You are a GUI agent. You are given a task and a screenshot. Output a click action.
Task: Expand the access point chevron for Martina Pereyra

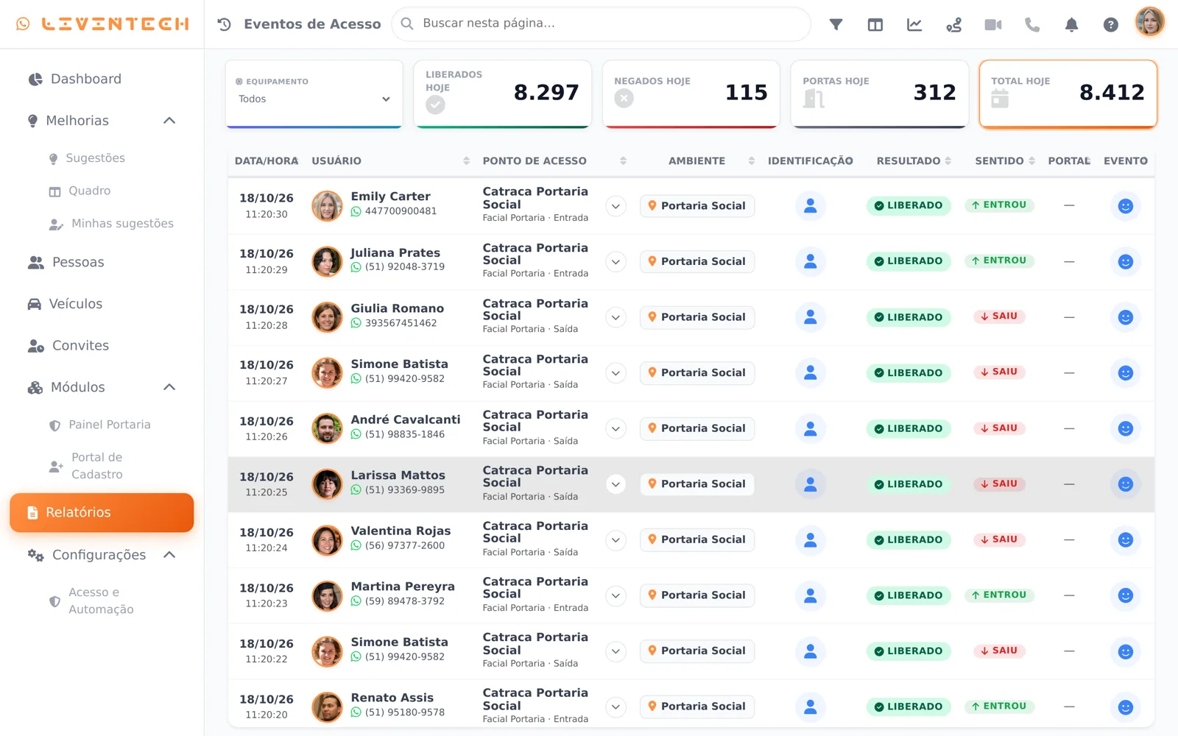tap(616, 595)
